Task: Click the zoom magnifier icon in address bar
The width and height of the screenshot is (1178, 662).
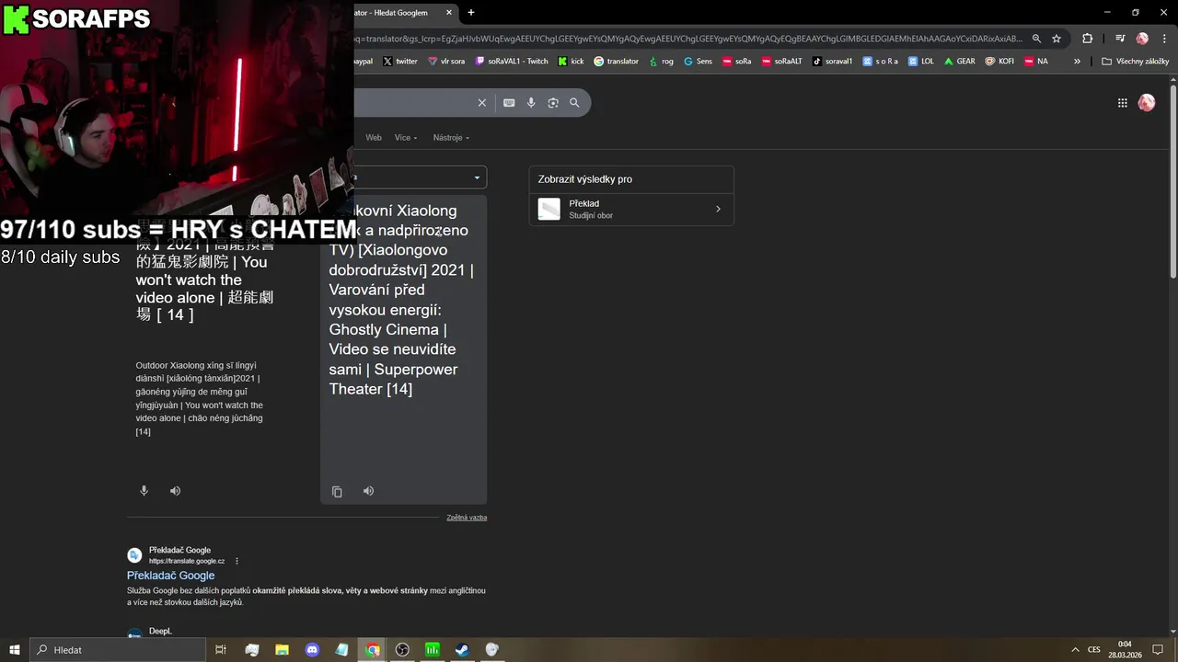Action: point(1036,39)
